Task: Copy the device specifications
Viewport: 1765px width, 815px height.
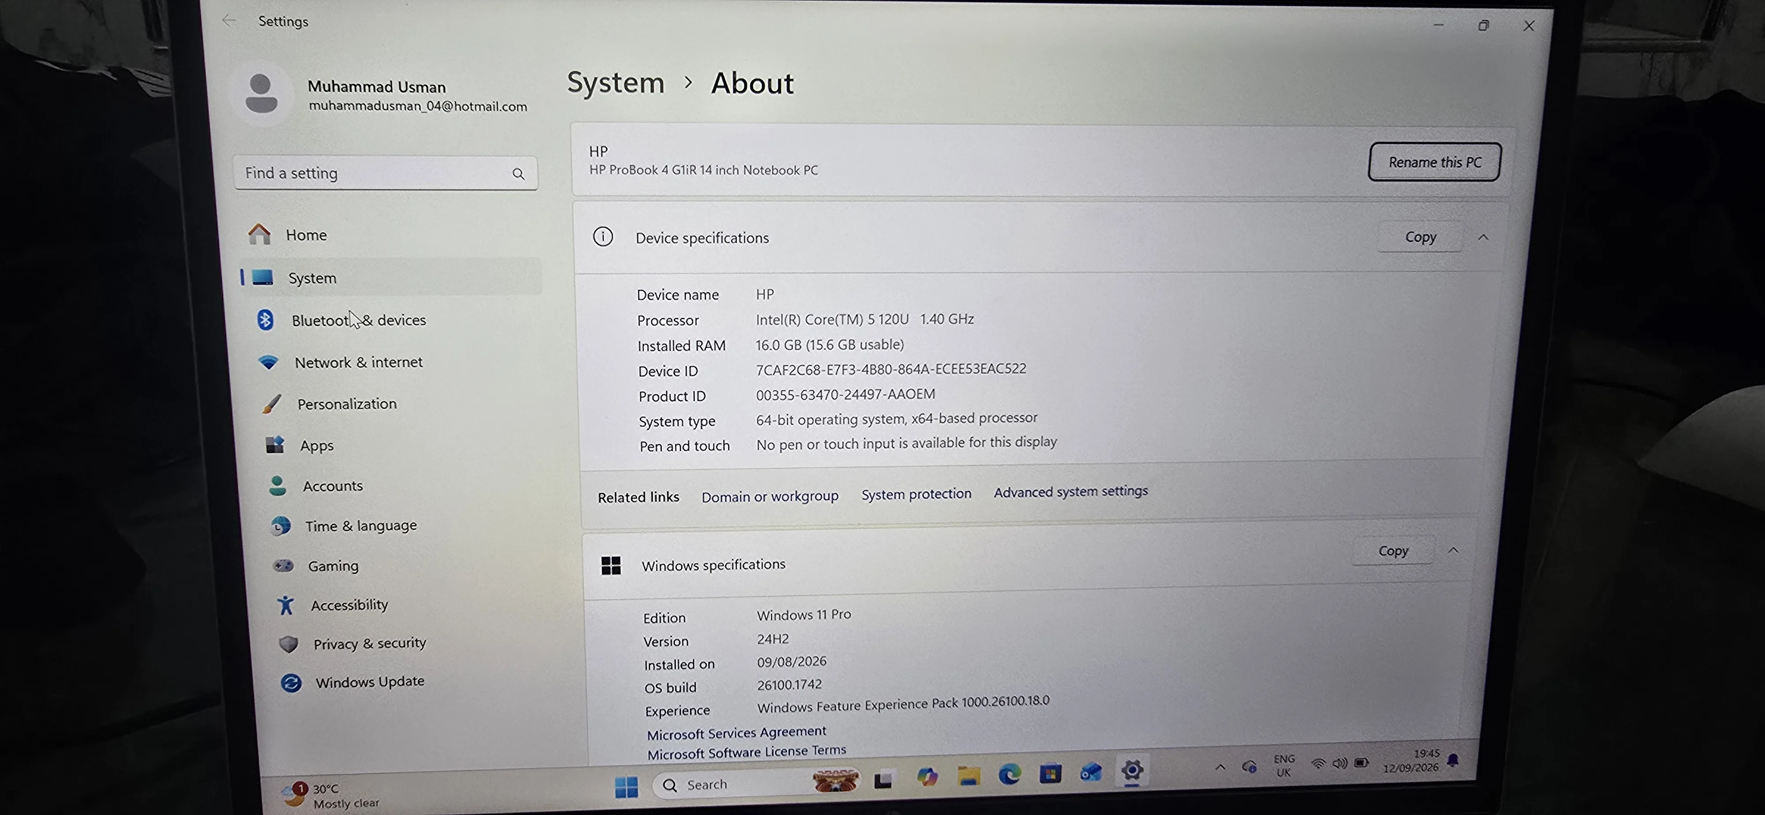Action: tap(1420, 237)
